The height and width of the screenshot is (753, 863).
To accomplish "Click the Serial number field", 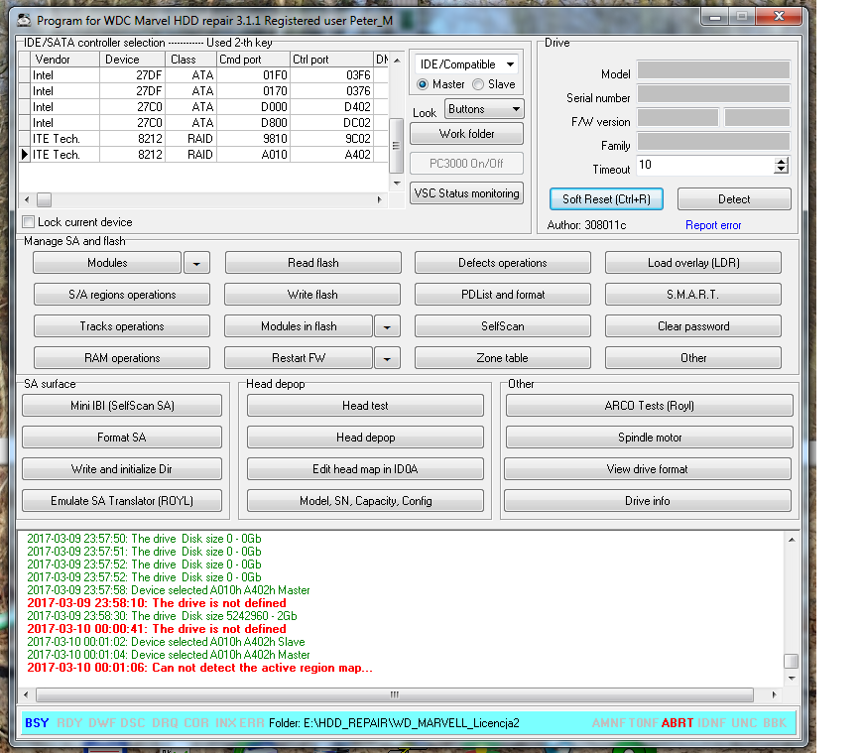I will [x=713, y=94].
